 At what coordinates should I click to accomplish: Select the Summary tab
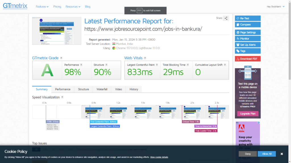[x=42, y=89]
